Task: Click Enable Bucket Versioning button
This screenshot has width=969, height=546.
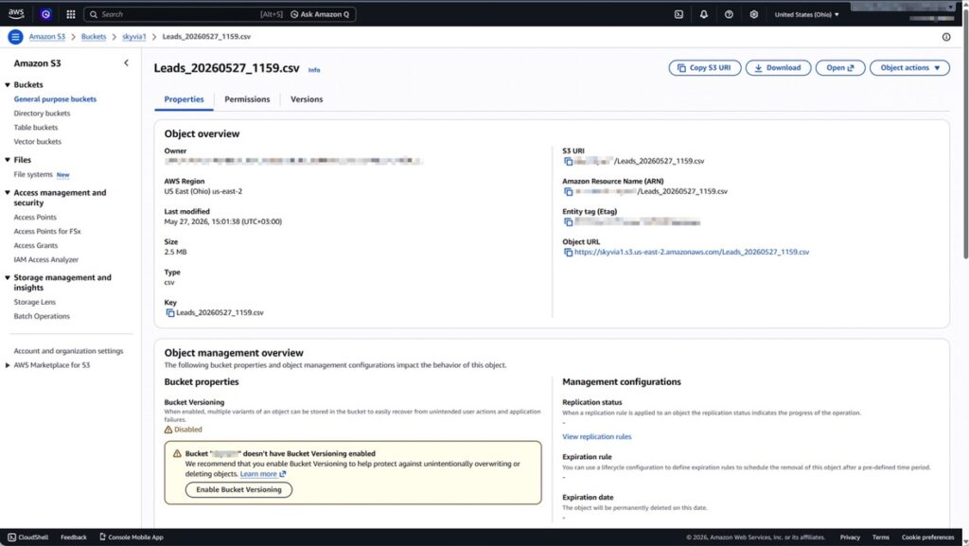Action: point(238,490)
